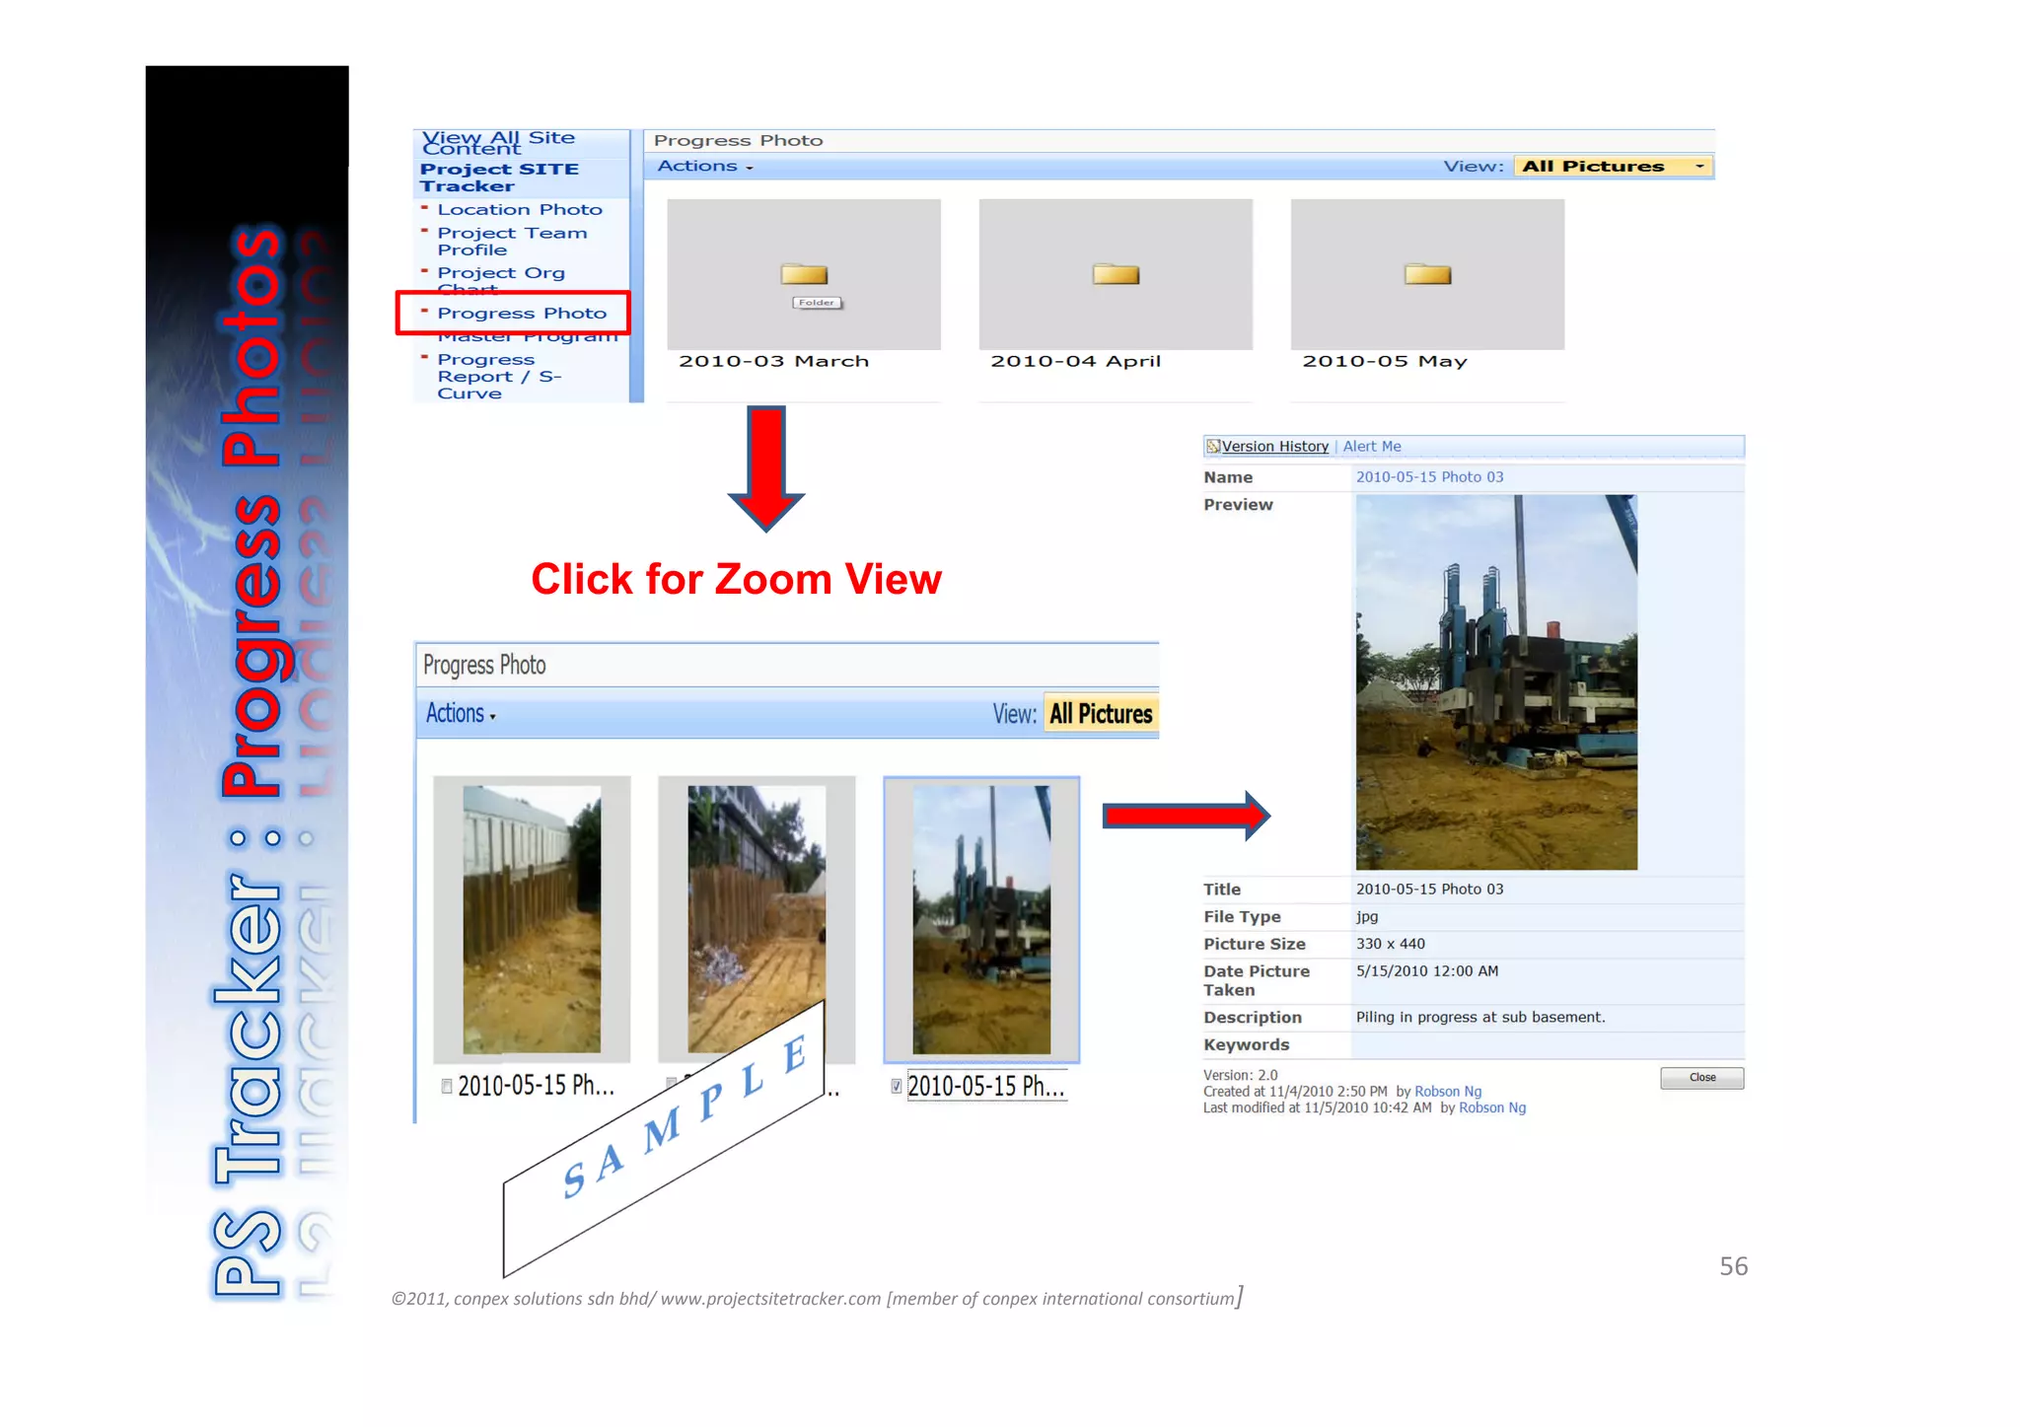Screen dimensions: 2020x1427
Task: Click the large preview picture
Action: coord(1495,682)
